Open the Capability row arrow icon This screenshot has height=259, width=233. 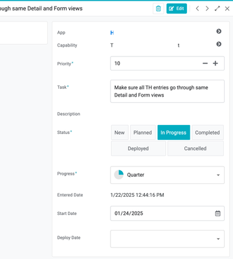point(219,44)
